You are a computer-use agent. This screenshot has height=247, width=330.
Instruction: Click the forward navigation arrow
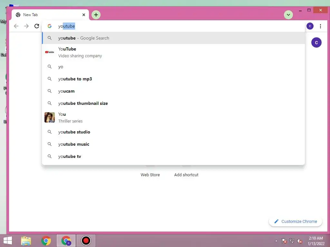[26, 26]
